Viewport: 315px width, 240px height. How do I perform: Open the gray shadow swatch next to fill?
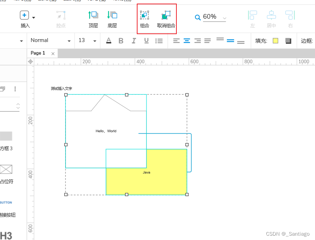click(x=288, y=41)
